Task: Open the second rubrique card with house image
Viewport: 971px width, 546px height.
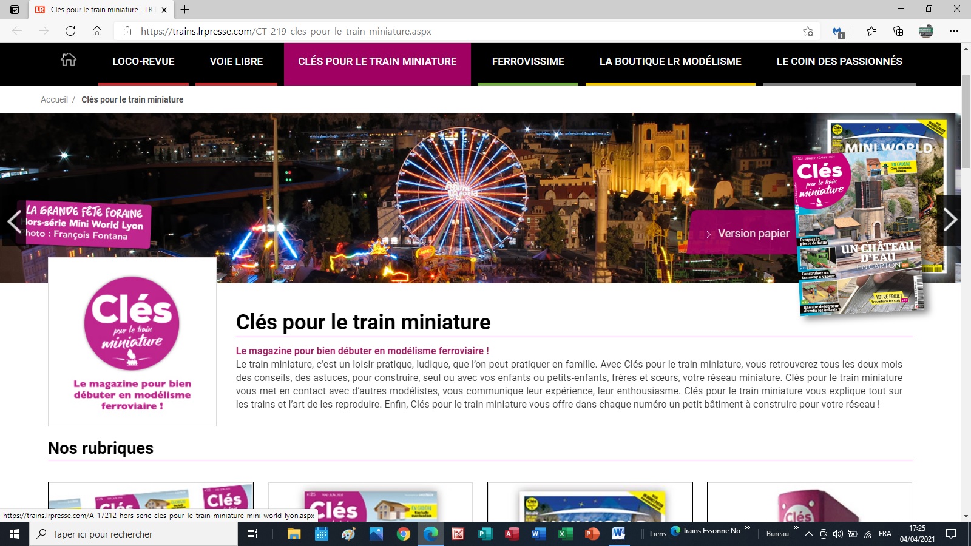Action: tap(370, 502)
